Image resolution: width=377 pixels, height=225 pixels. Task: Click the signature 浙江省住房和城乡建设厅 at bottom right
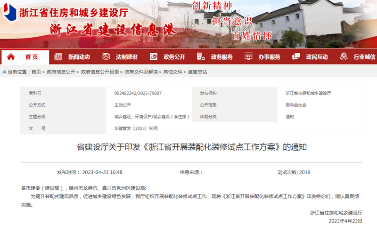pyautogui.click(x=336, y=213)
